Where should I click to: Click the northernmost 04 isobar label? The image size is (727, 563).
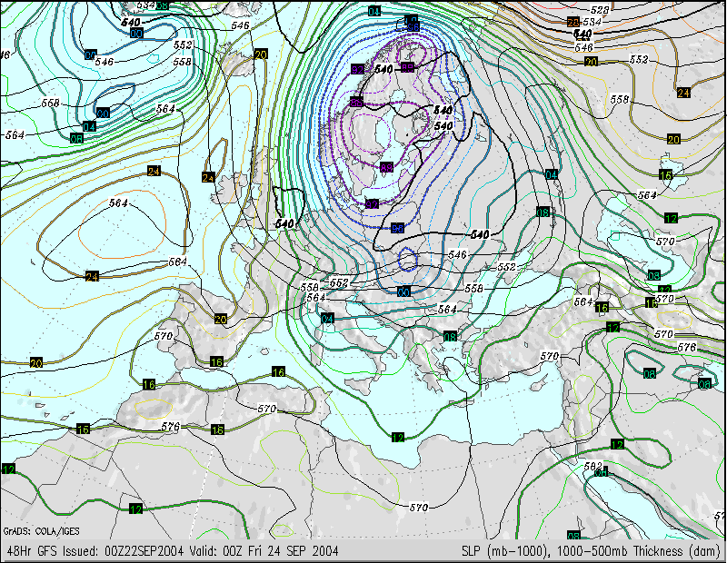coord(374,11)
